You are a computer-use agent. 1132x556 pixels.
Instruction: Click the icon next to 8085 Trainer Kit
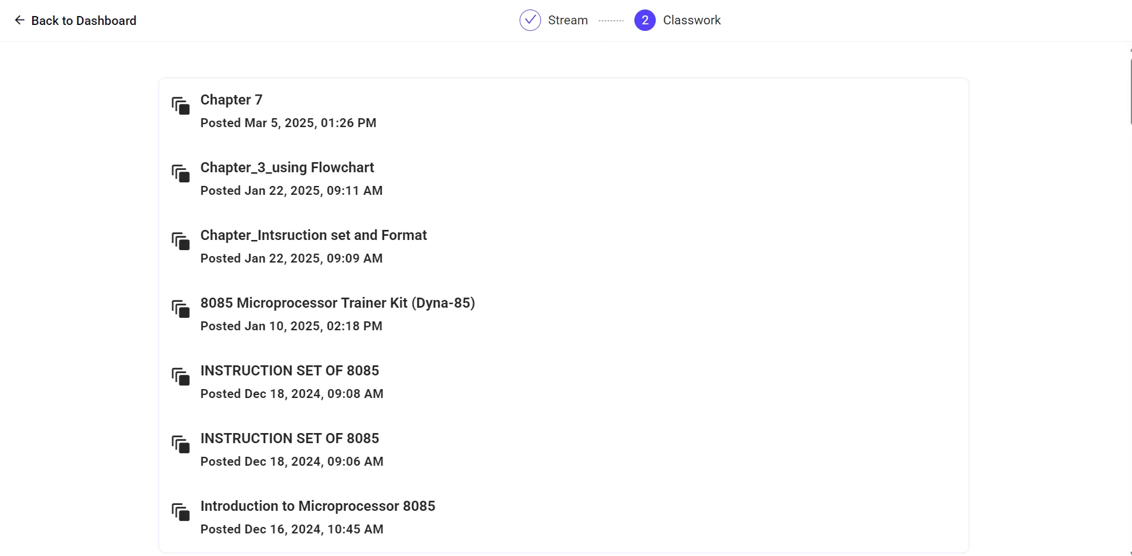click(x=181, y=309)
